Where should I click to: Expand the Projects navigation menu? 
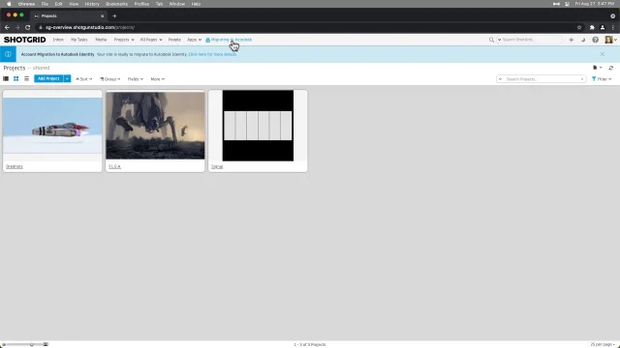tap(124, 40)
